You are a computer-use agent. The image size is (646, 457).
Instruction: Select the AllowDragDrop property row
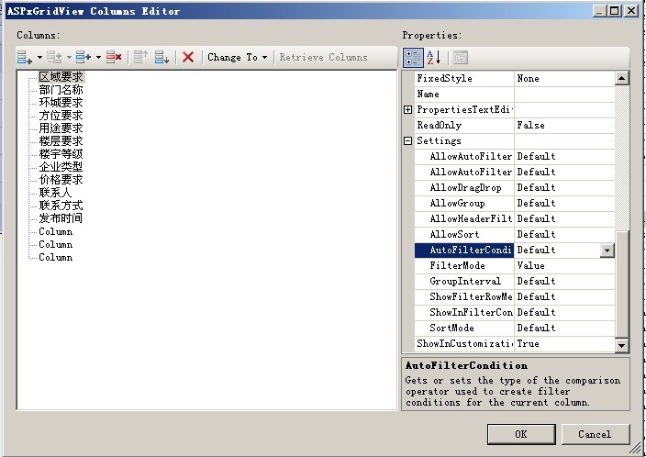[x=515, y=187]
